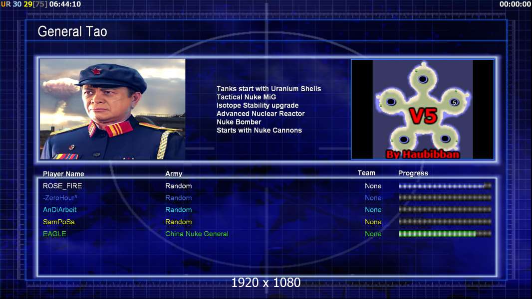Click the 1920 x 1080 resolution text

pos(266,283)
